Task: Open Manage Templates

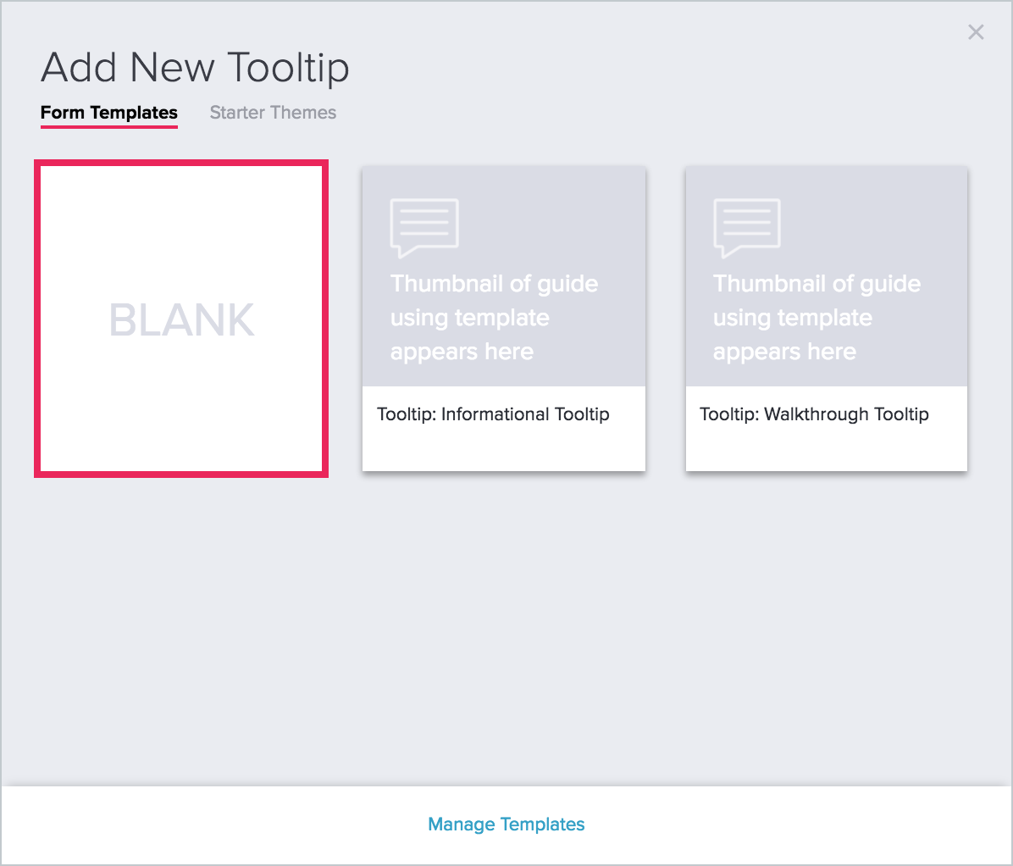Action: 506,824
